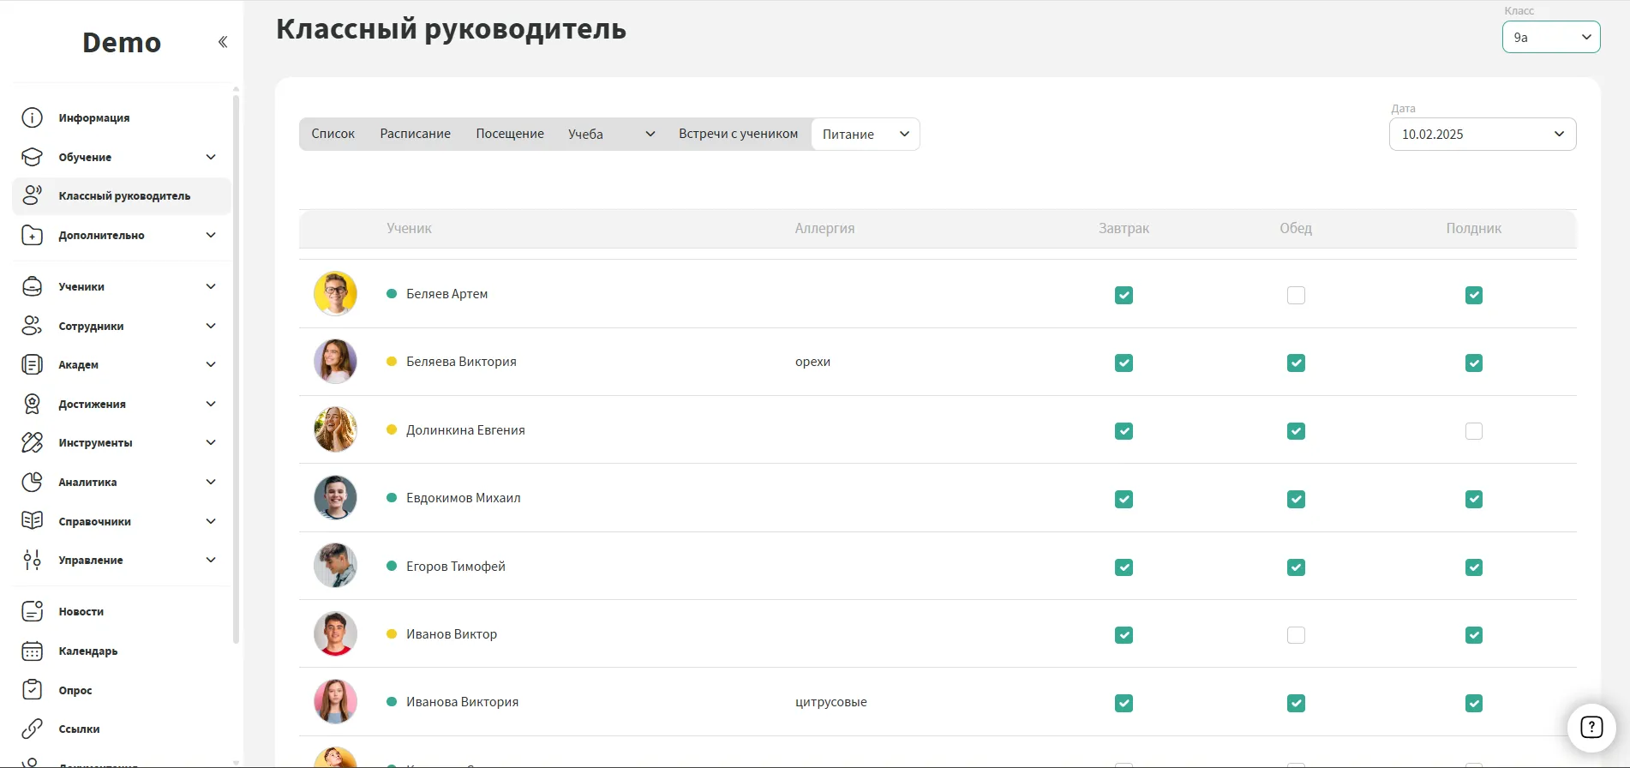Image resolution: width=1630 pixels, height=768 pixels.
Task: Click the Опрос survey icon
Action: pos(32,690)
